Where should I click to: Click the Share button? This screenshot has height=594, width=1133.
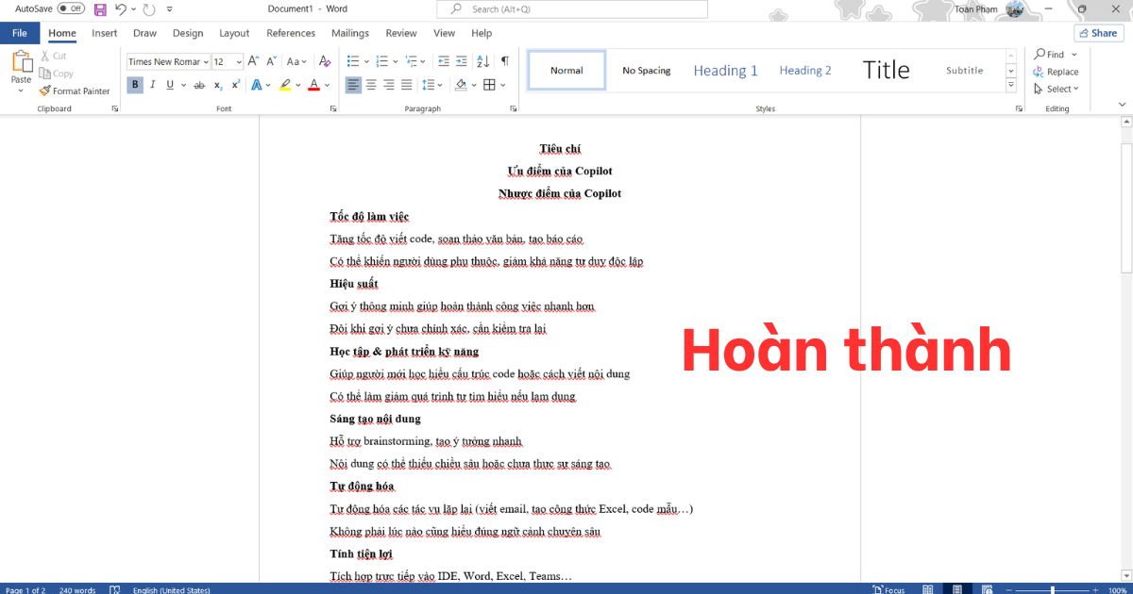click(x=1098, y=33)
